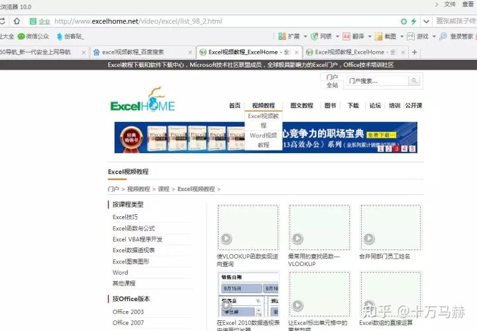This screenshot has width=477, height=331.
Task: Open 论坛 in site navigation
Action: click(375, 105)
